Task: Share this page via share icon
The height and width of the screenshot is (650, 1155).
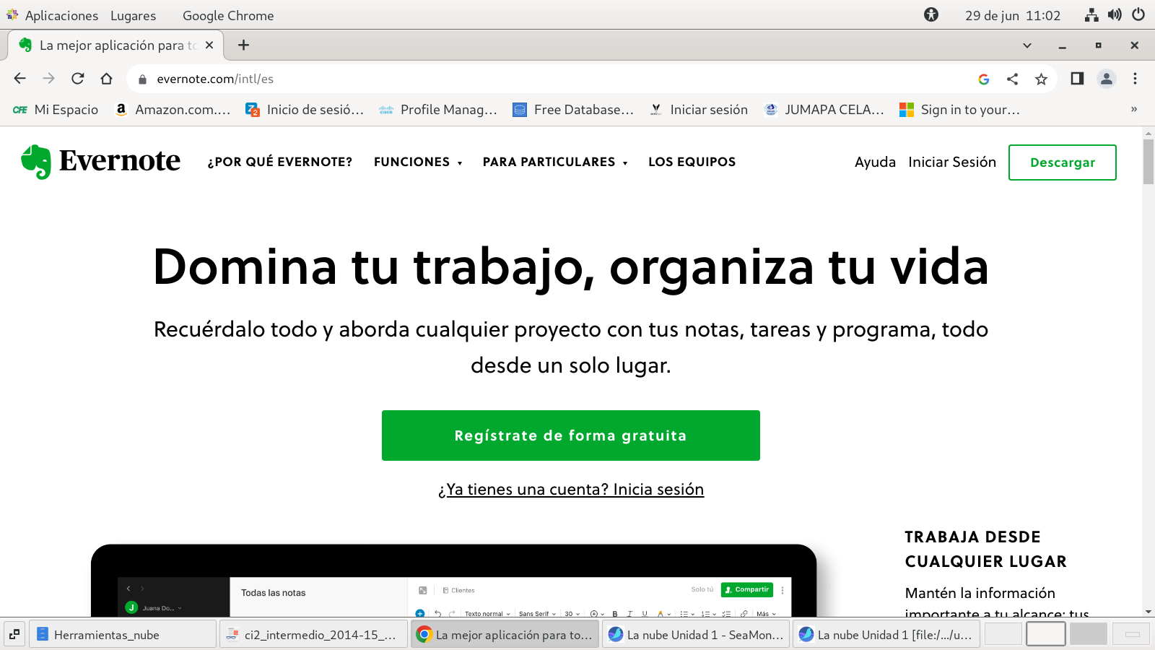Action: [1012, 79]
